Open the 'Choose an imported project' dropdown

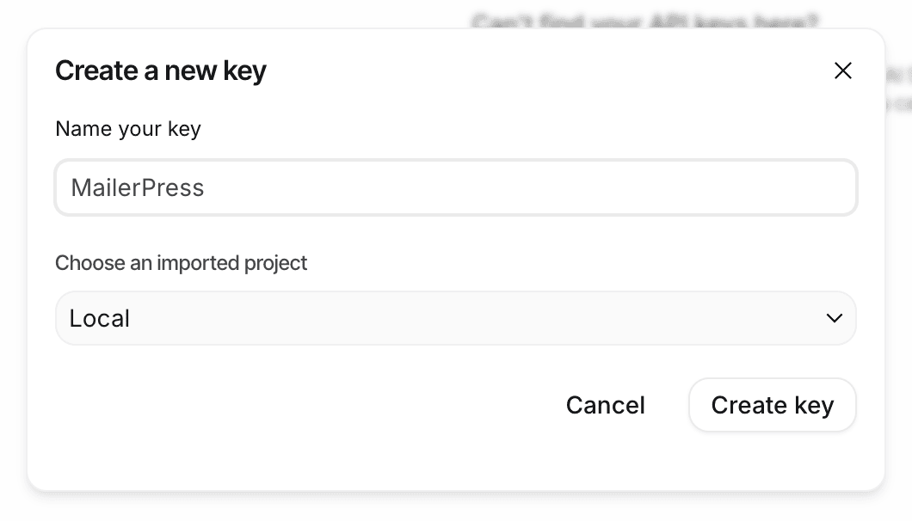(x=456, y=318)
